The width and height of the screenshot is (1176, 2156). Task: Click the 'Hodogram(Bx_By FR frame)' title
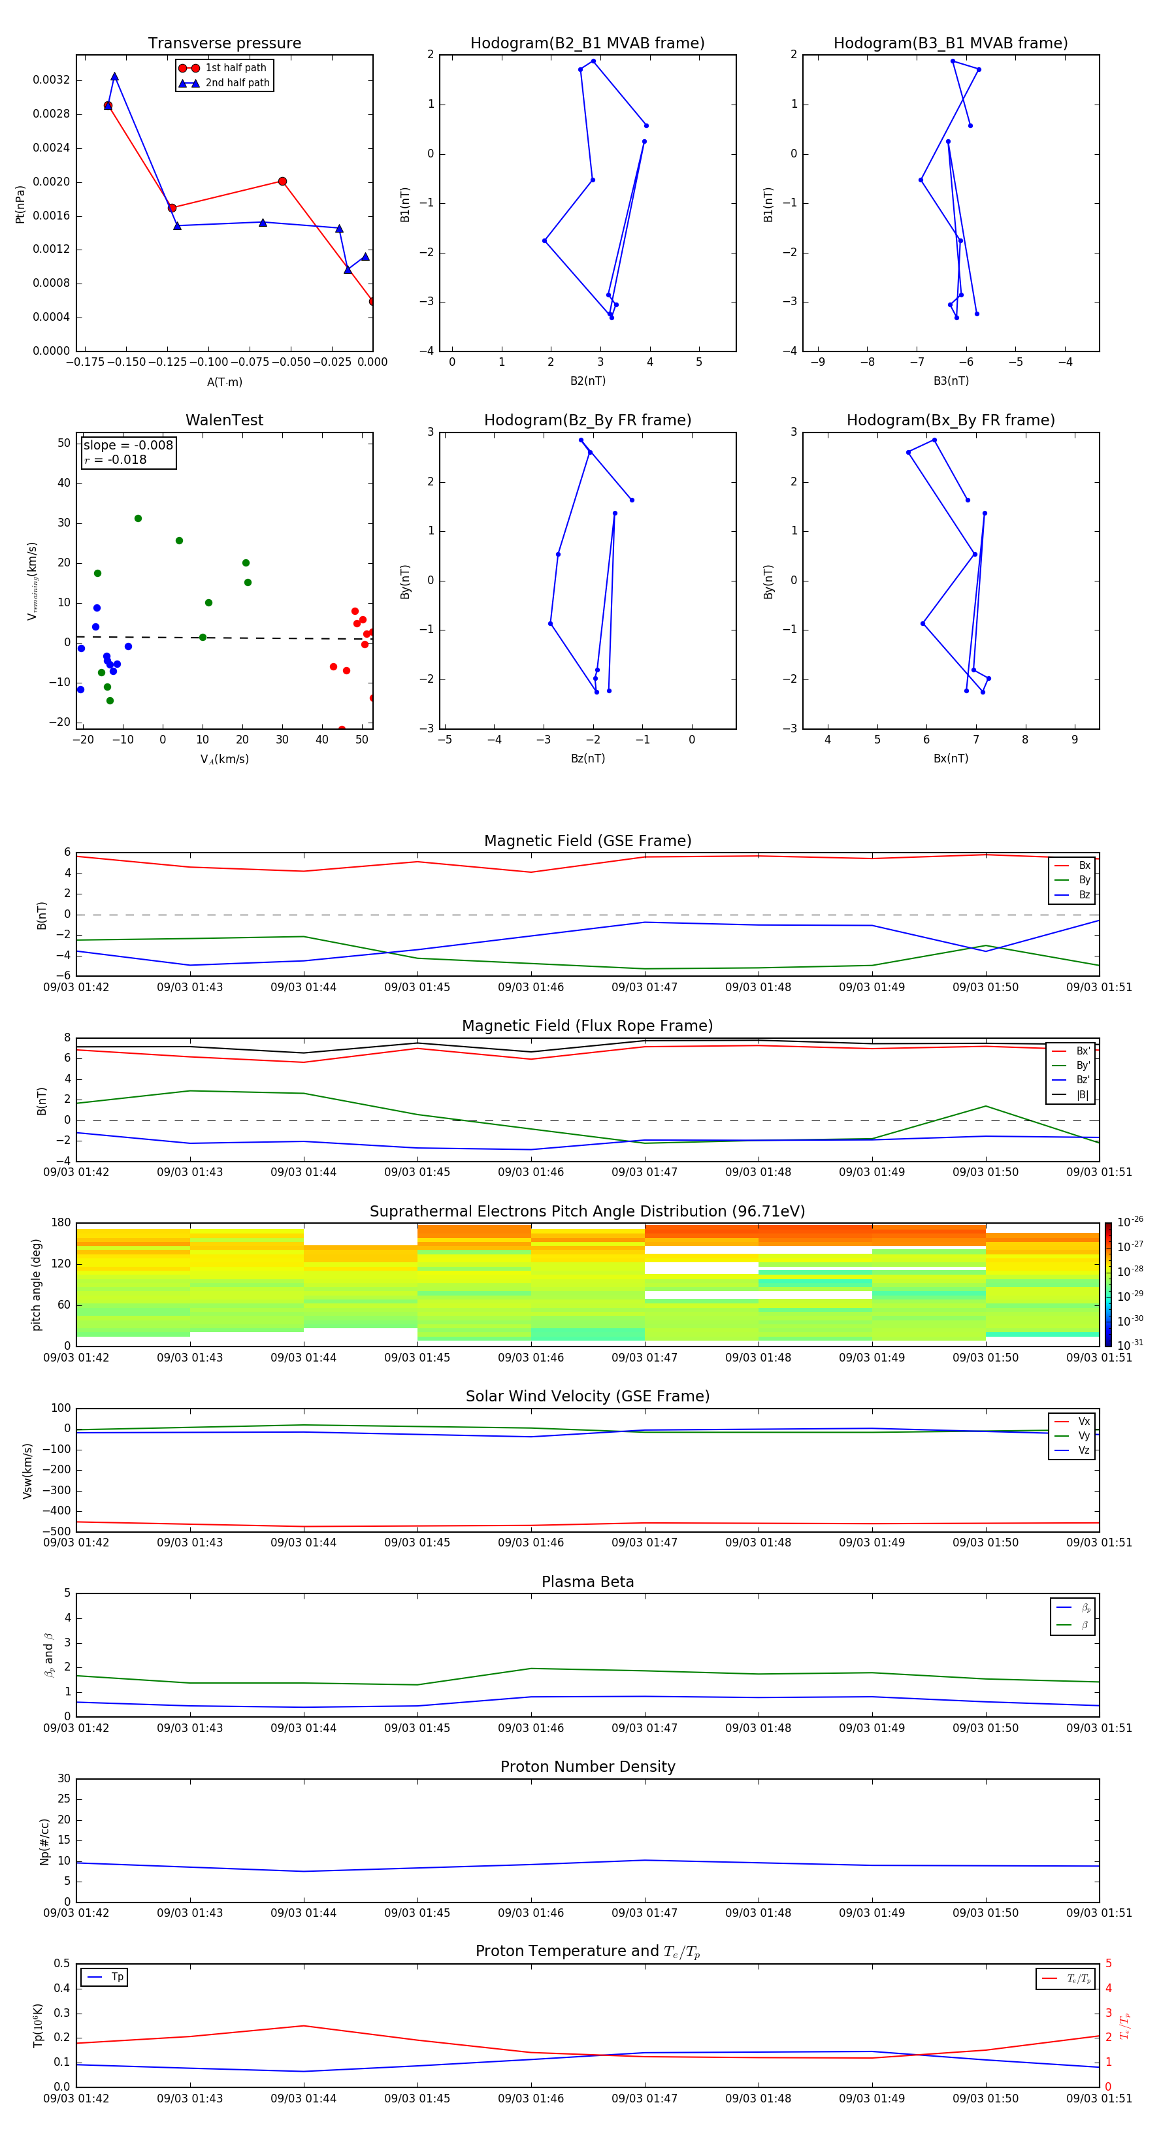(x=951, y=420)
